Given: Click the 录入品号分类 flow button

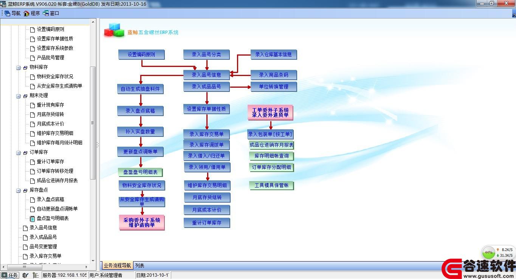Looking at the screenshot, I should (206, 54).
